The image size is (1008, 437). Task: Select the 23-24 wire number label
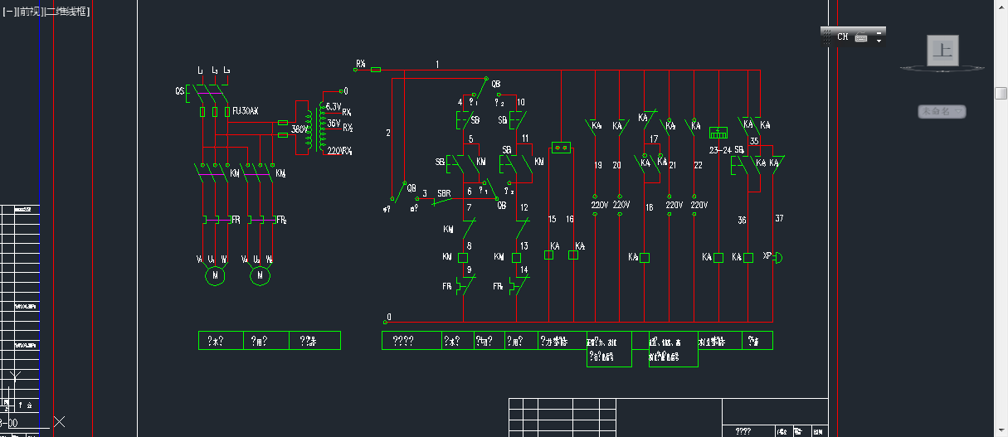[x=720, y=150]
